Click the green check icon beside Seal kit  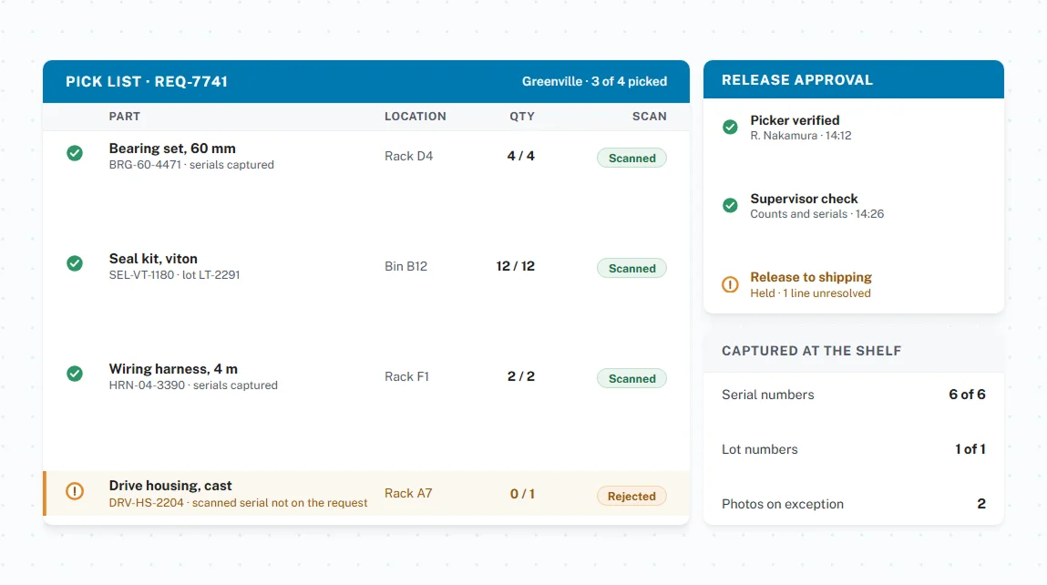(75, 263)
